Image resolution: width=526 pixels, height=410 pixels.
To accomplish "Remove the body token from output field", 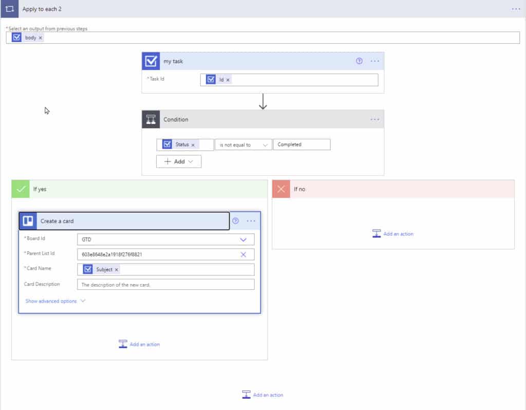I will pos(40,38).
